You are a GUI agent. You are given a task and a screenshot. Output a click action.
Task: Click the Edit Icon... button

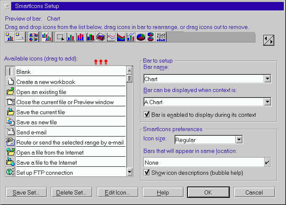pyautogui.click(x=118, y=192)
